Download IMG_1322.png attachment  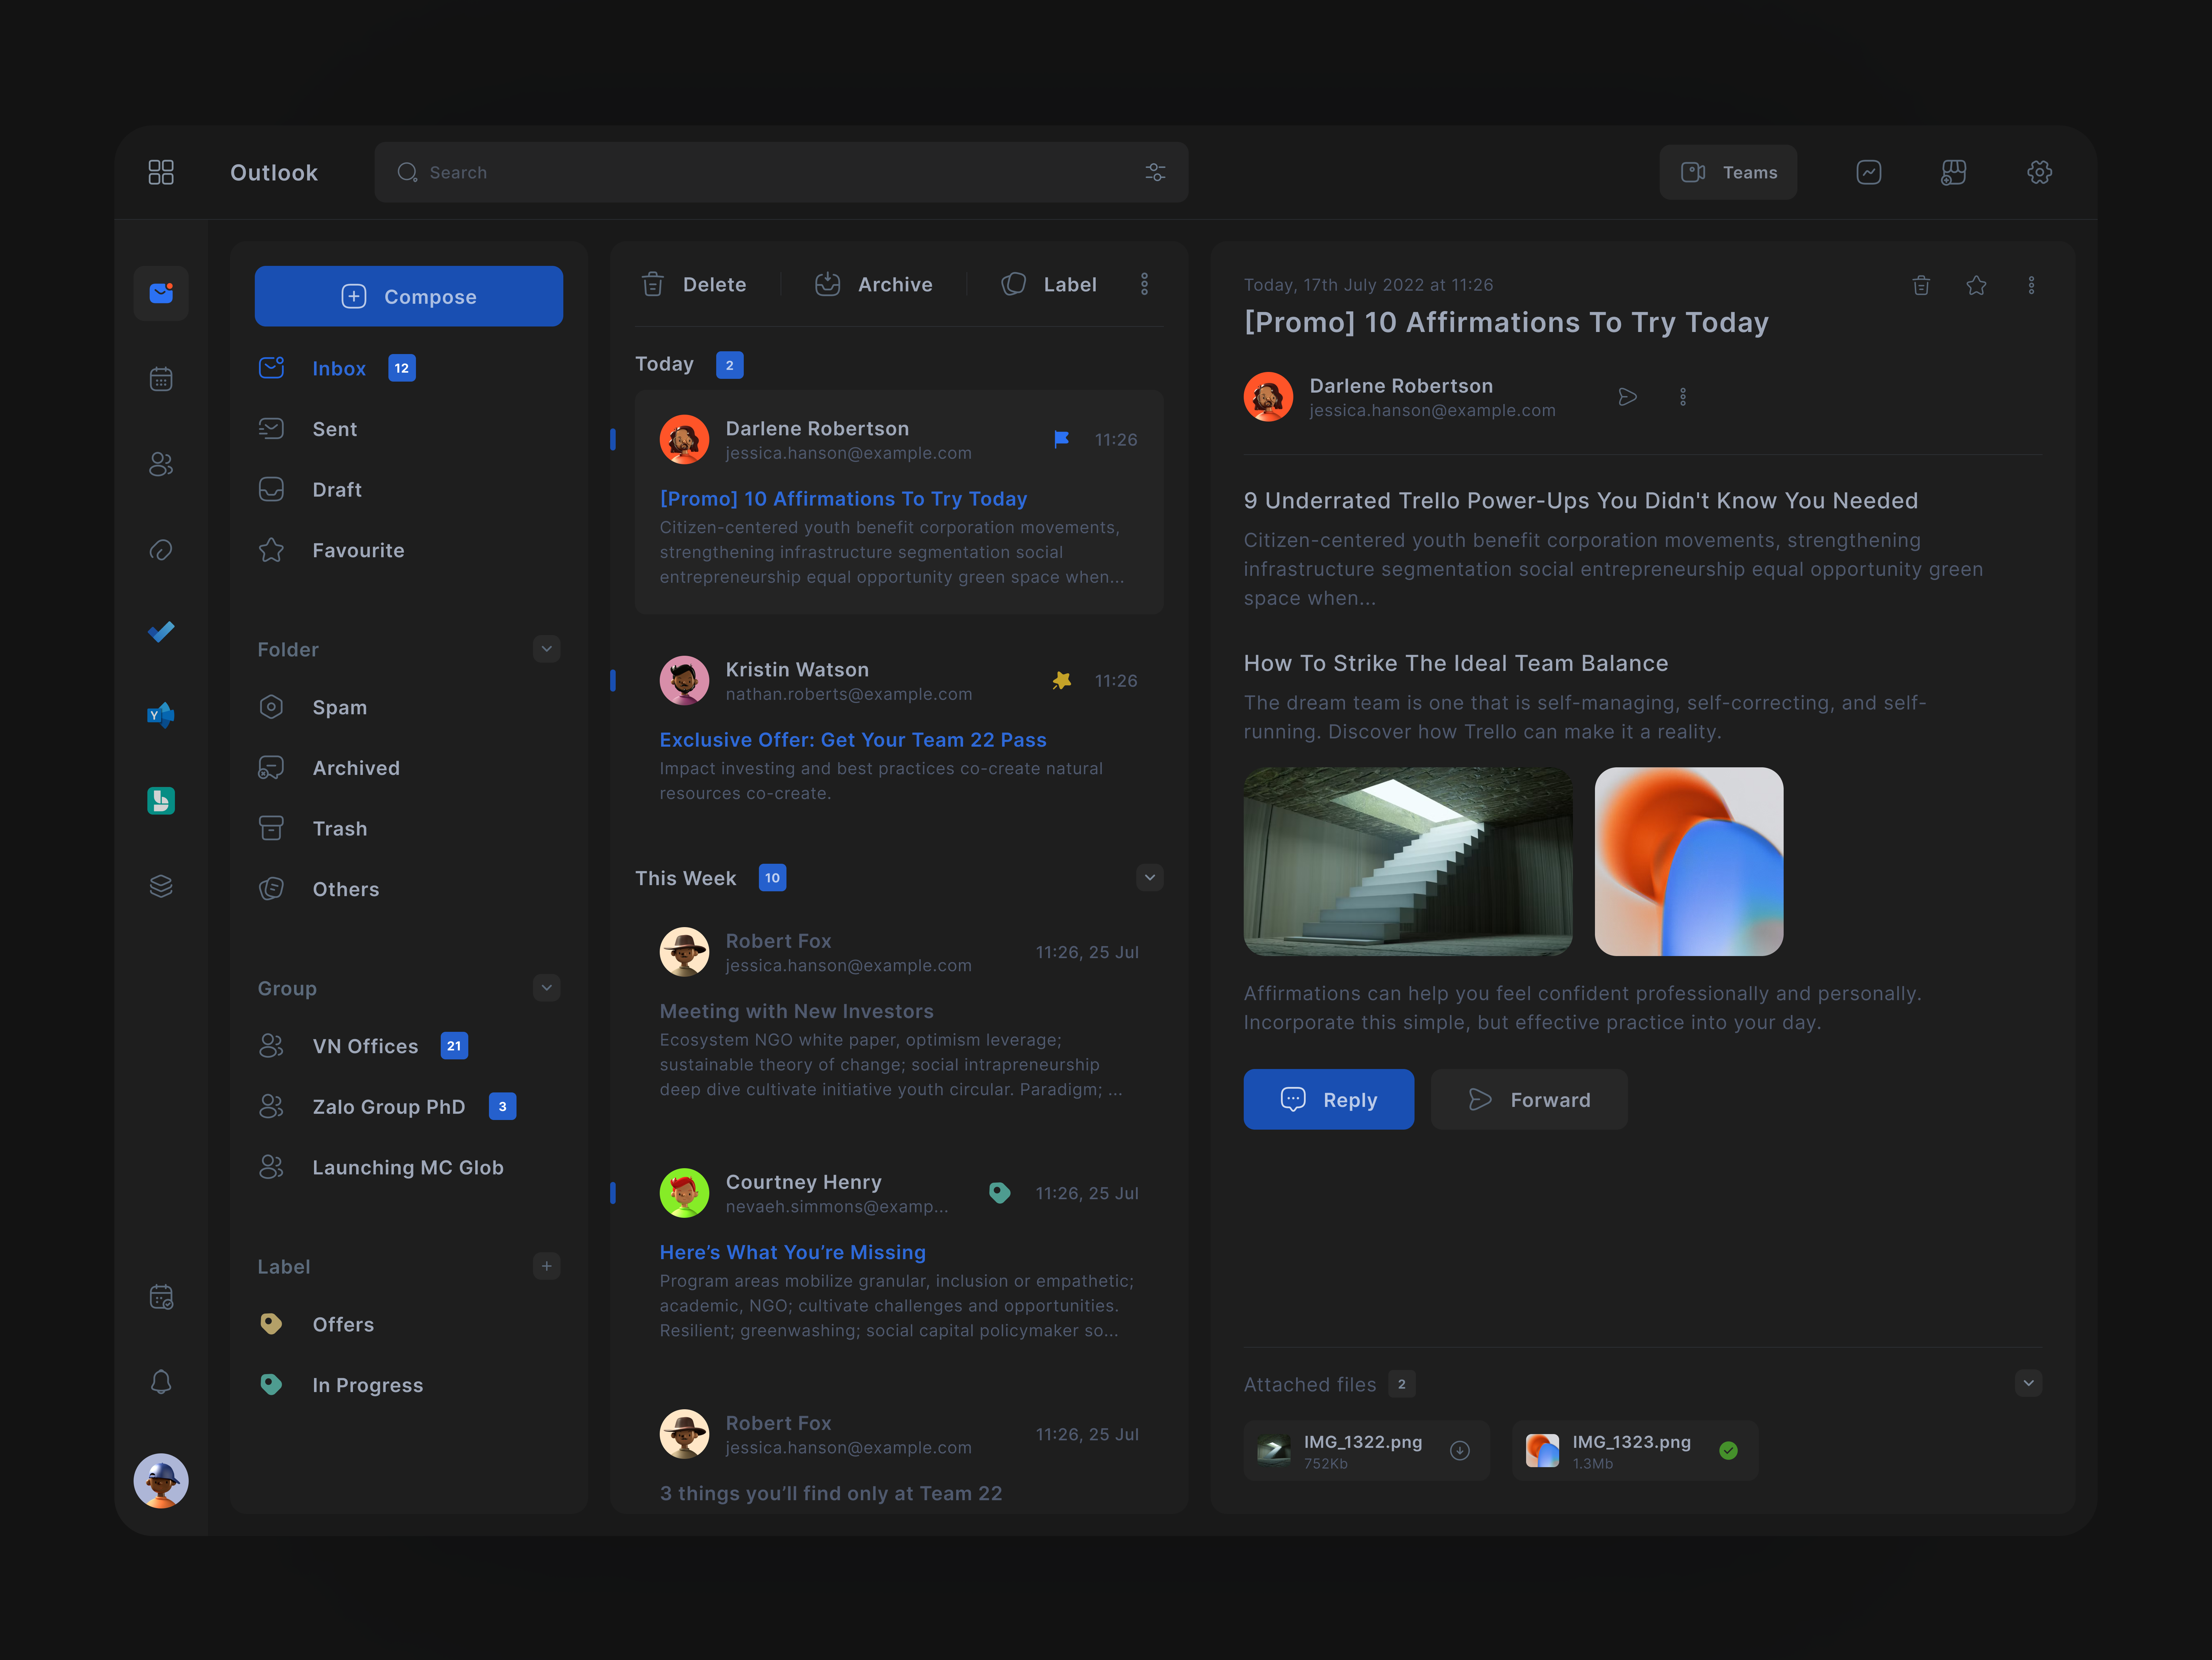click(x=1460, y=1450)
